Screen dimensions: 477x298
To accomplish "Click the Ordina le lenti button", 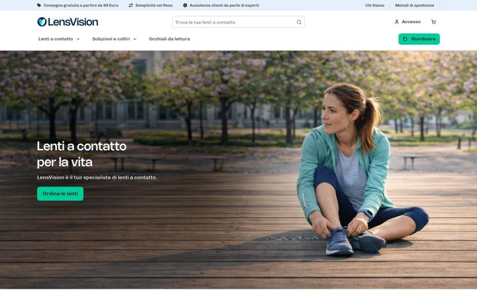I will coord(60,193).
